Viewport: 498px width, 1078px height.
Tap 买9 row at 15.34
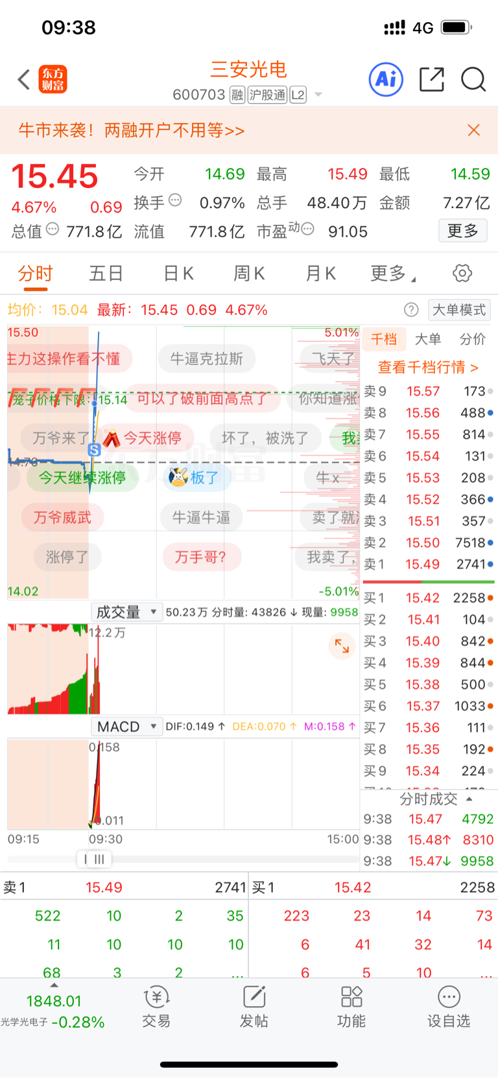tap(428, 771)
